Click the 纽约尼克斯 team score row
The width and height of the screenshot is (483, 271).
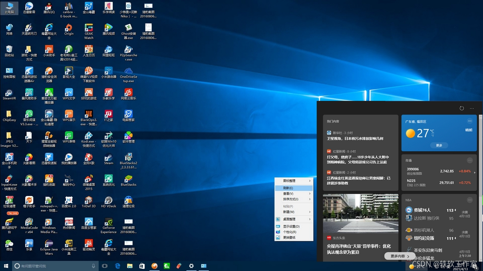click(430, 238)
